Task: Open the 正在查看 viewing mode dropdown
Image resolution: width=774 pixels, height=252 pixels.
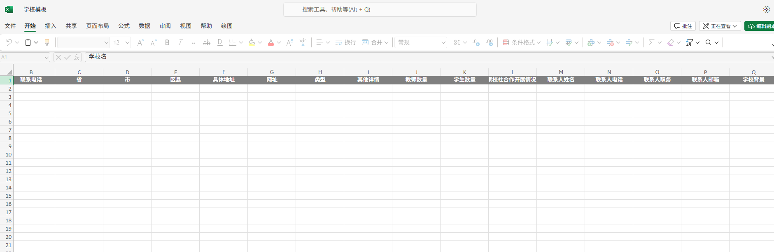Action: pyautogui.click(x=720, y=26)
